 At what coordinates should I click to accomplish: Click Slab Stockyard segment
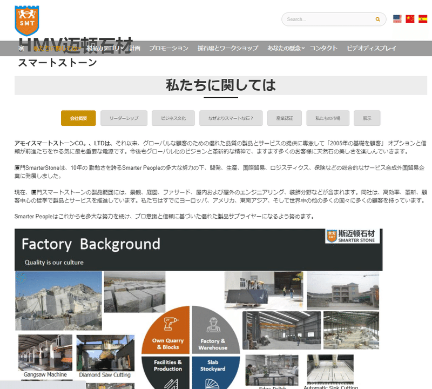[x=215, y=372]
